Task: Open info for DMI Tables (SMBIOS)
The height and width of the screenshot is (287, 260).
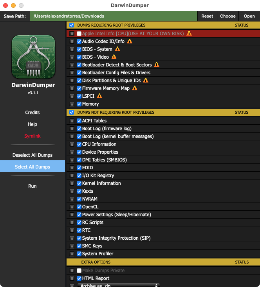Action: [x=72, y=160]
